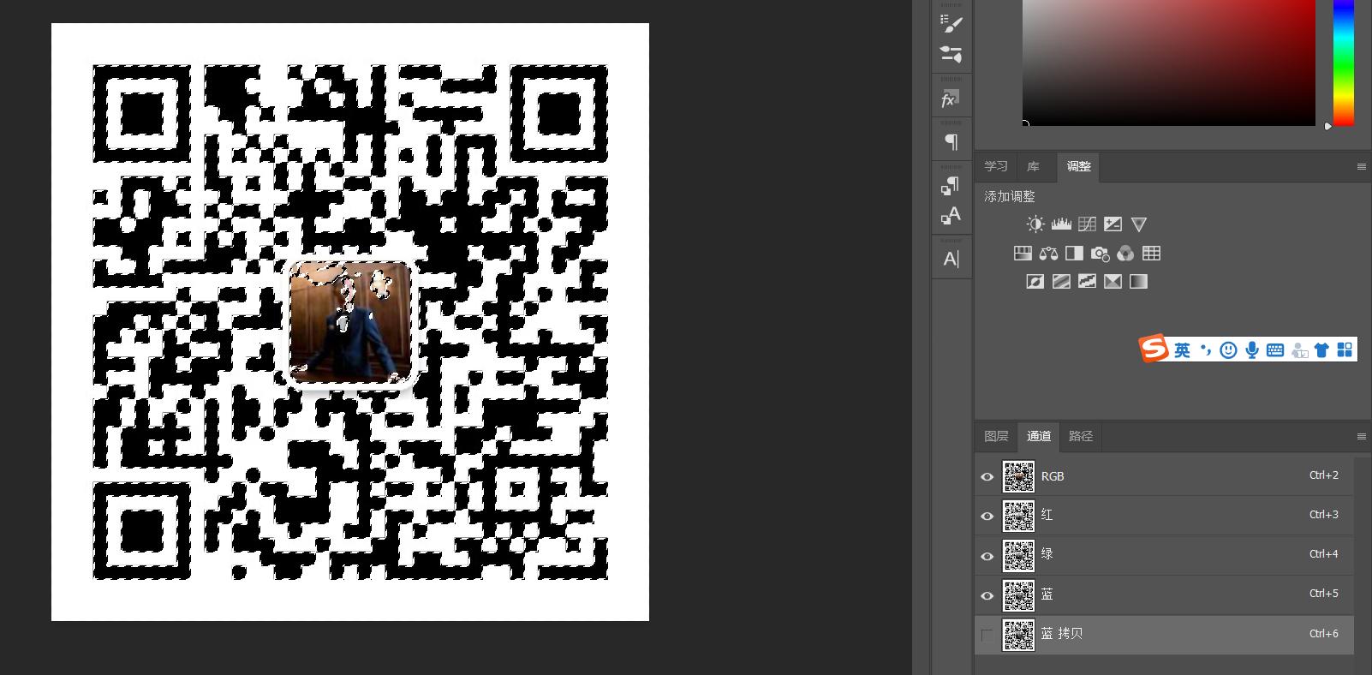Open the Sogou toolbox grid

1345,350
